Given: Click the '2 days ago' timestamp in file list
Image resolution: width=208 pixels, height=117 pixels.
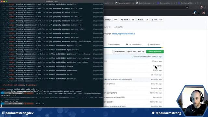Looking at the screenshot, I should pos(157,70).
